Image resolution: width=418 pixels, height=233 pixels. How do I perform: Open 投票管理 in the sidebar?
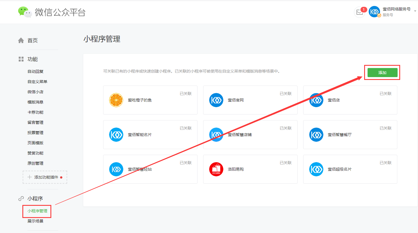tap(35, 133)
